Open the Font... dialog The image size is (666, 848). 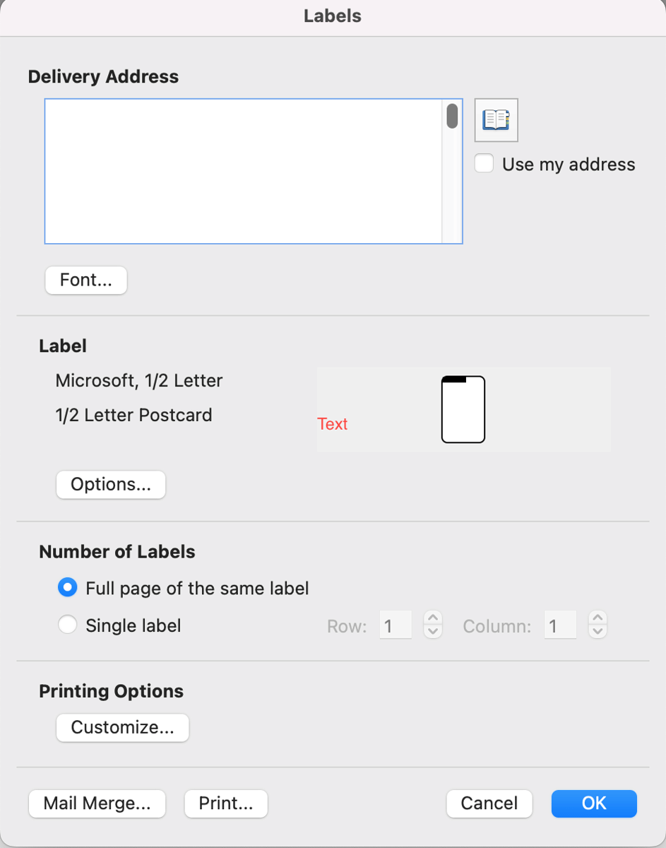coord(86,280)
